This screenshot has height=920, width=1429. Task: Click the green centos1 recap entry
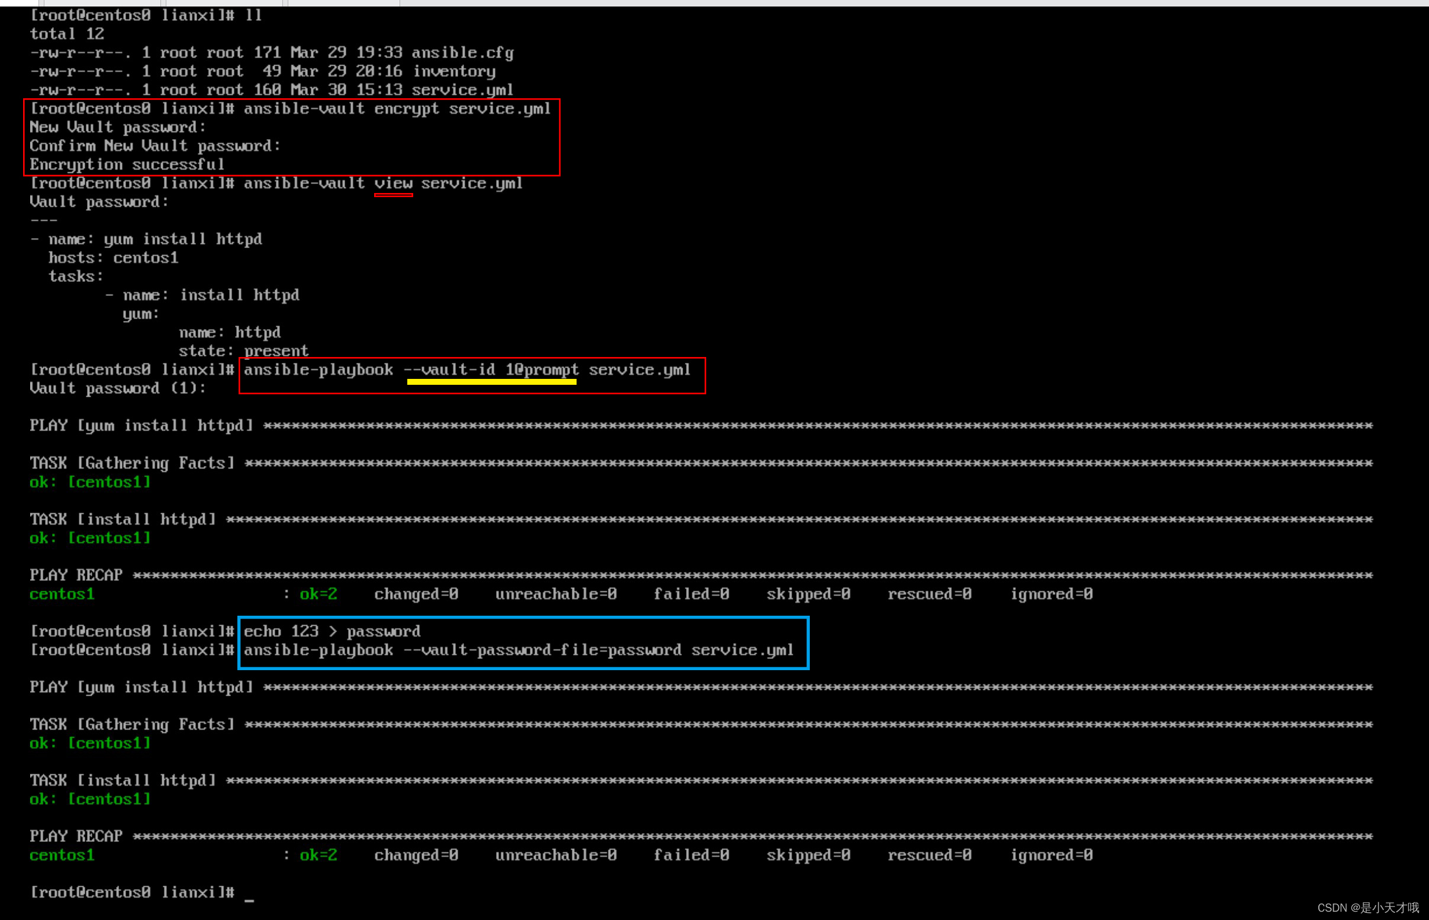pos(62,594)
